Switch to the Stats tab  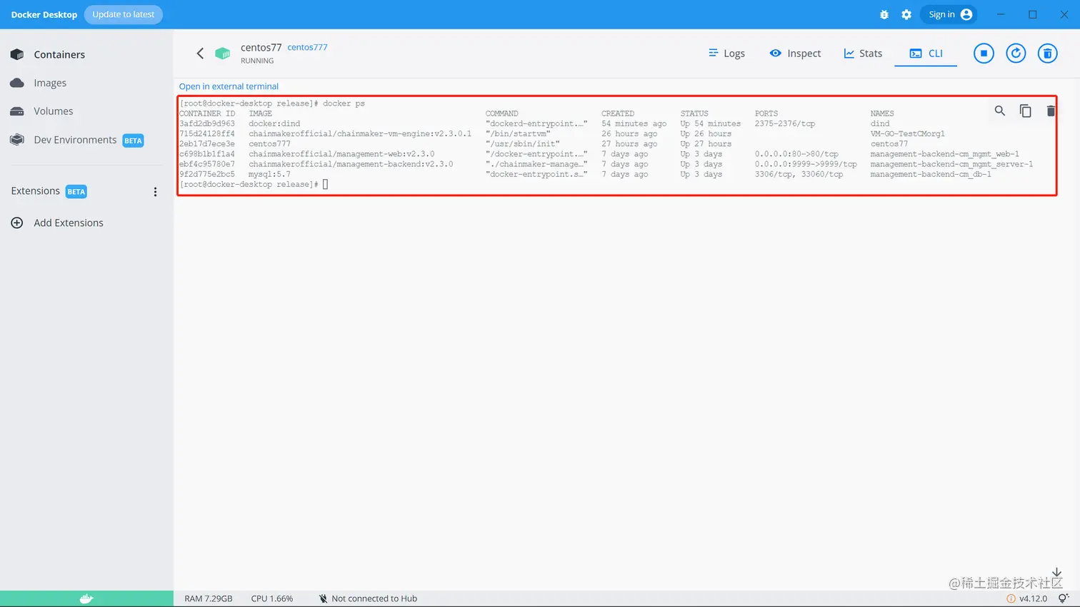[863, 53]
